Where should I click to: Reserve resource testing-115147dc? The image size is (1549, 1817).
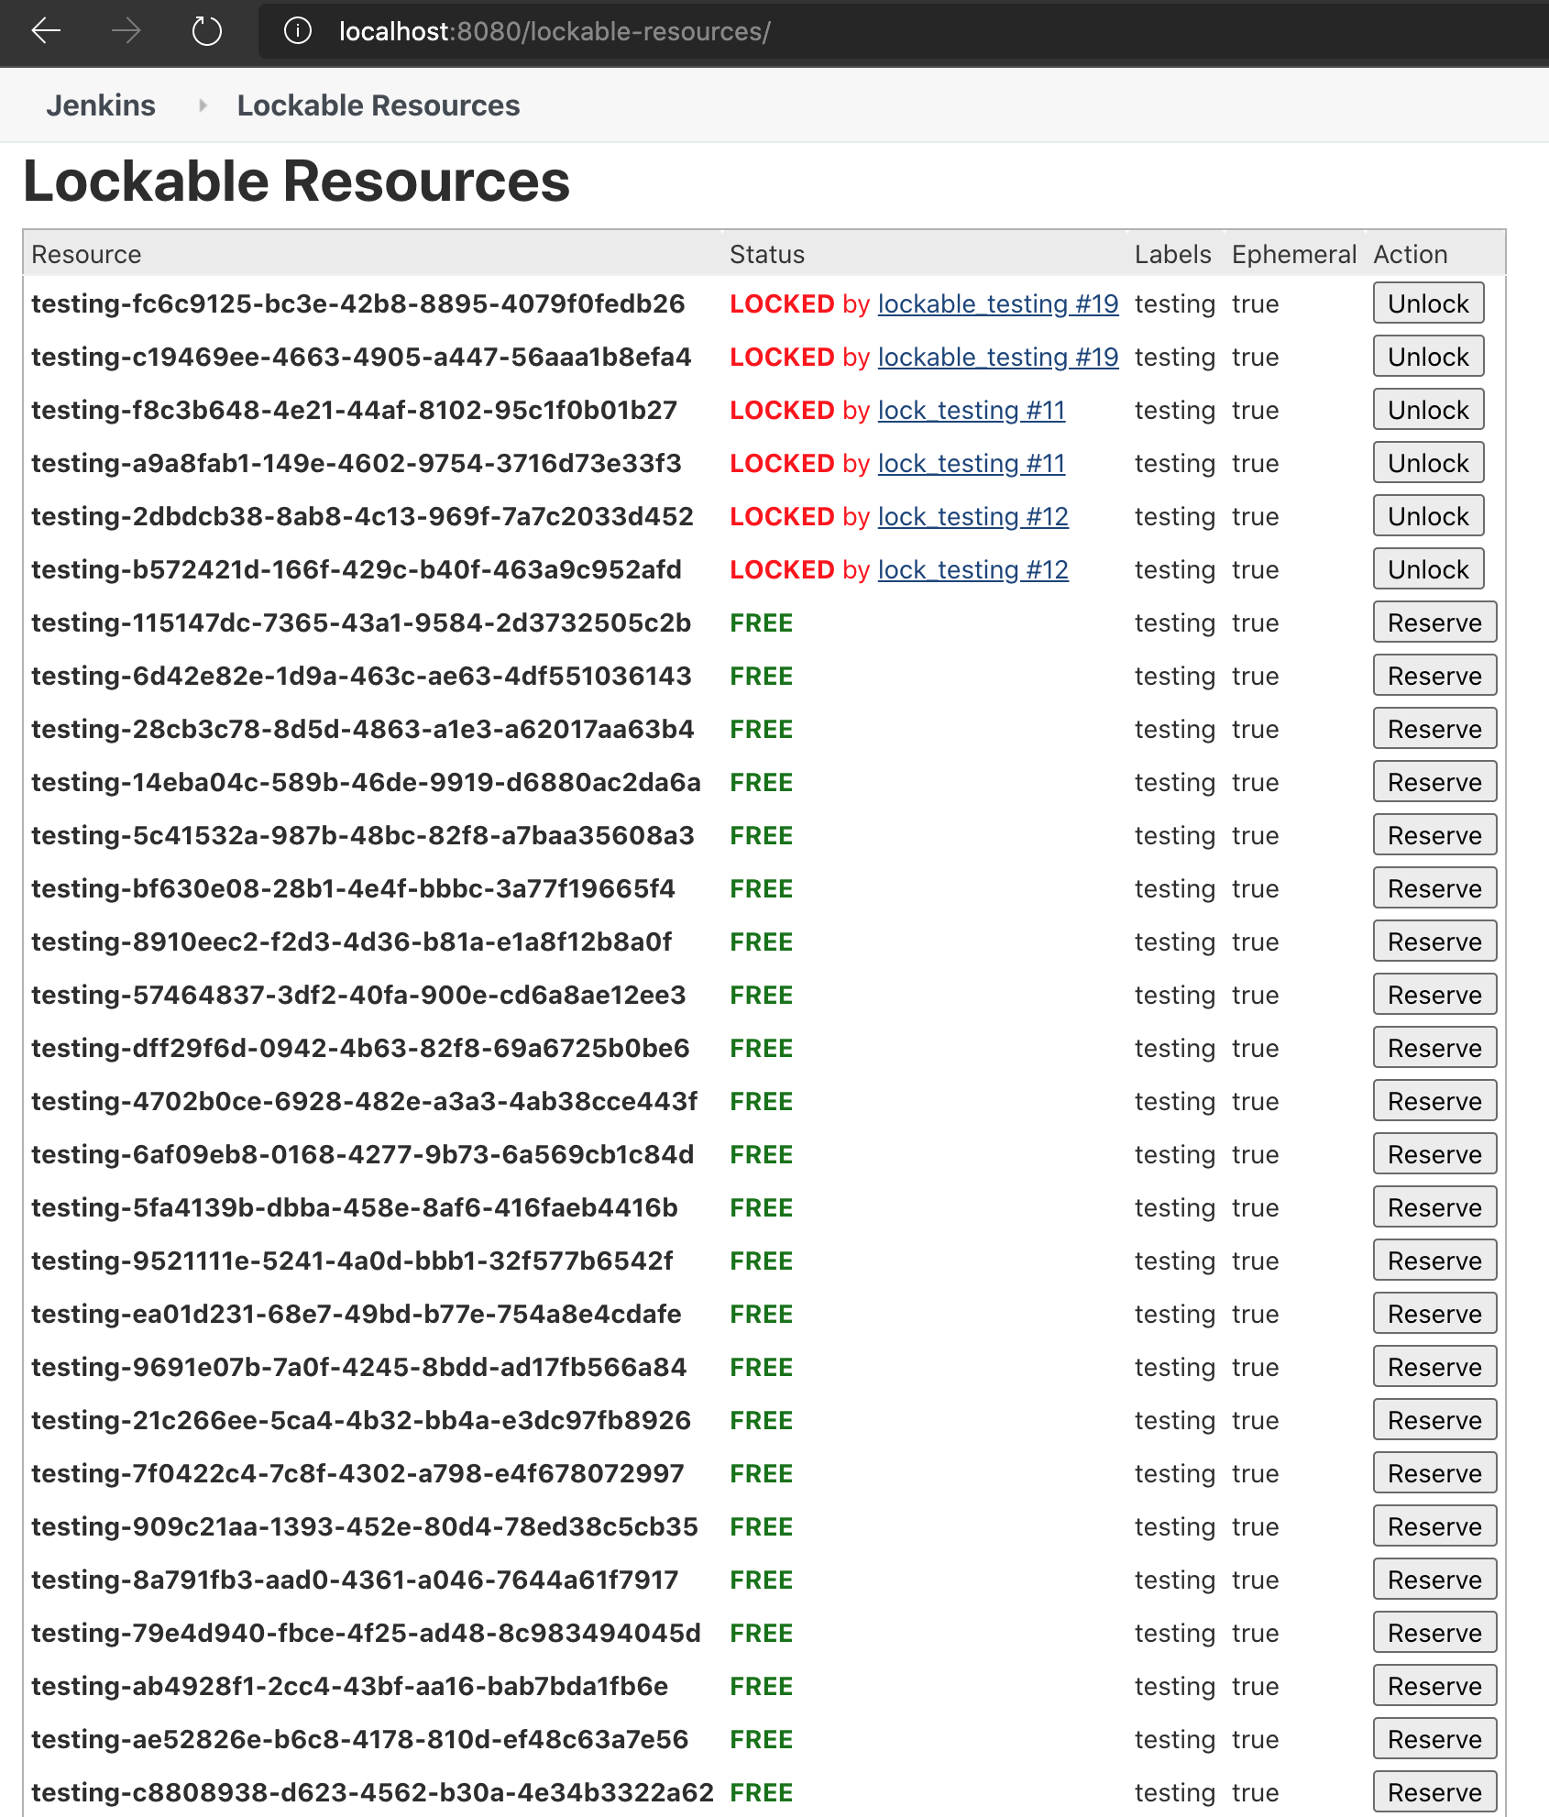point(1434,622)
